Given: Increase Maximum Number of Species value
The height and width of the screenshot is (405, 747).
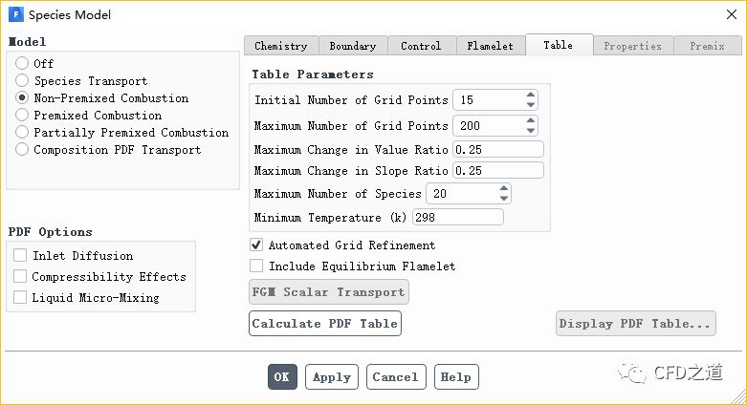Looking at the screenshot, I should [504, 189].
